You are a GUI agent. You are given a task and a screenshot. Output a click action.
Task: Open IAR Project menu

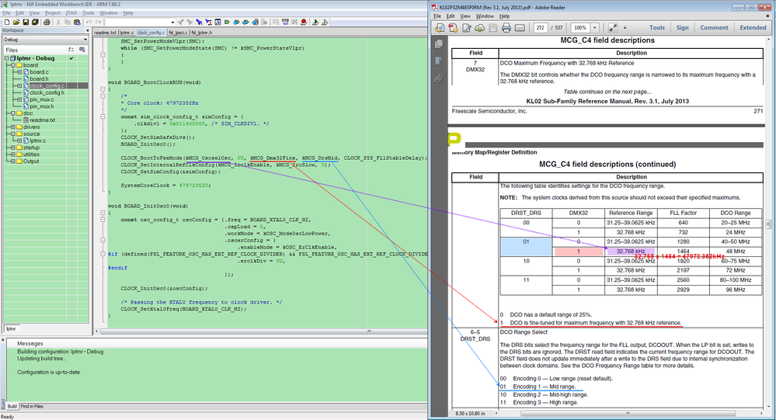(x=53, y=13)
